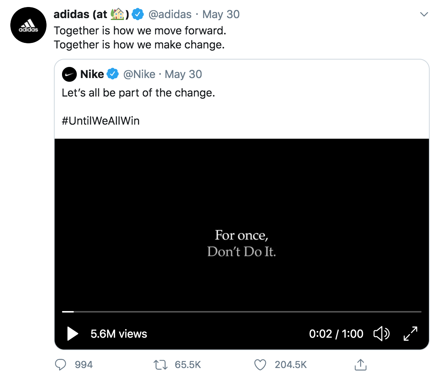
Task: Seek on the video progress bar
Action: point(242,312)
